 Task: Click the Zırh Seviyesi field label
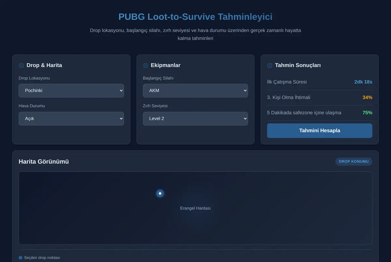[155, 106]
